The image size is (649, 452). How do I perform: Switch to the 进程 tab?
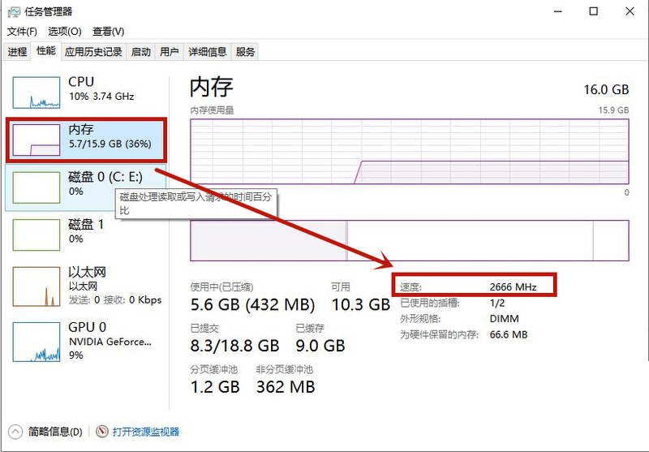[x=18, y=52]
